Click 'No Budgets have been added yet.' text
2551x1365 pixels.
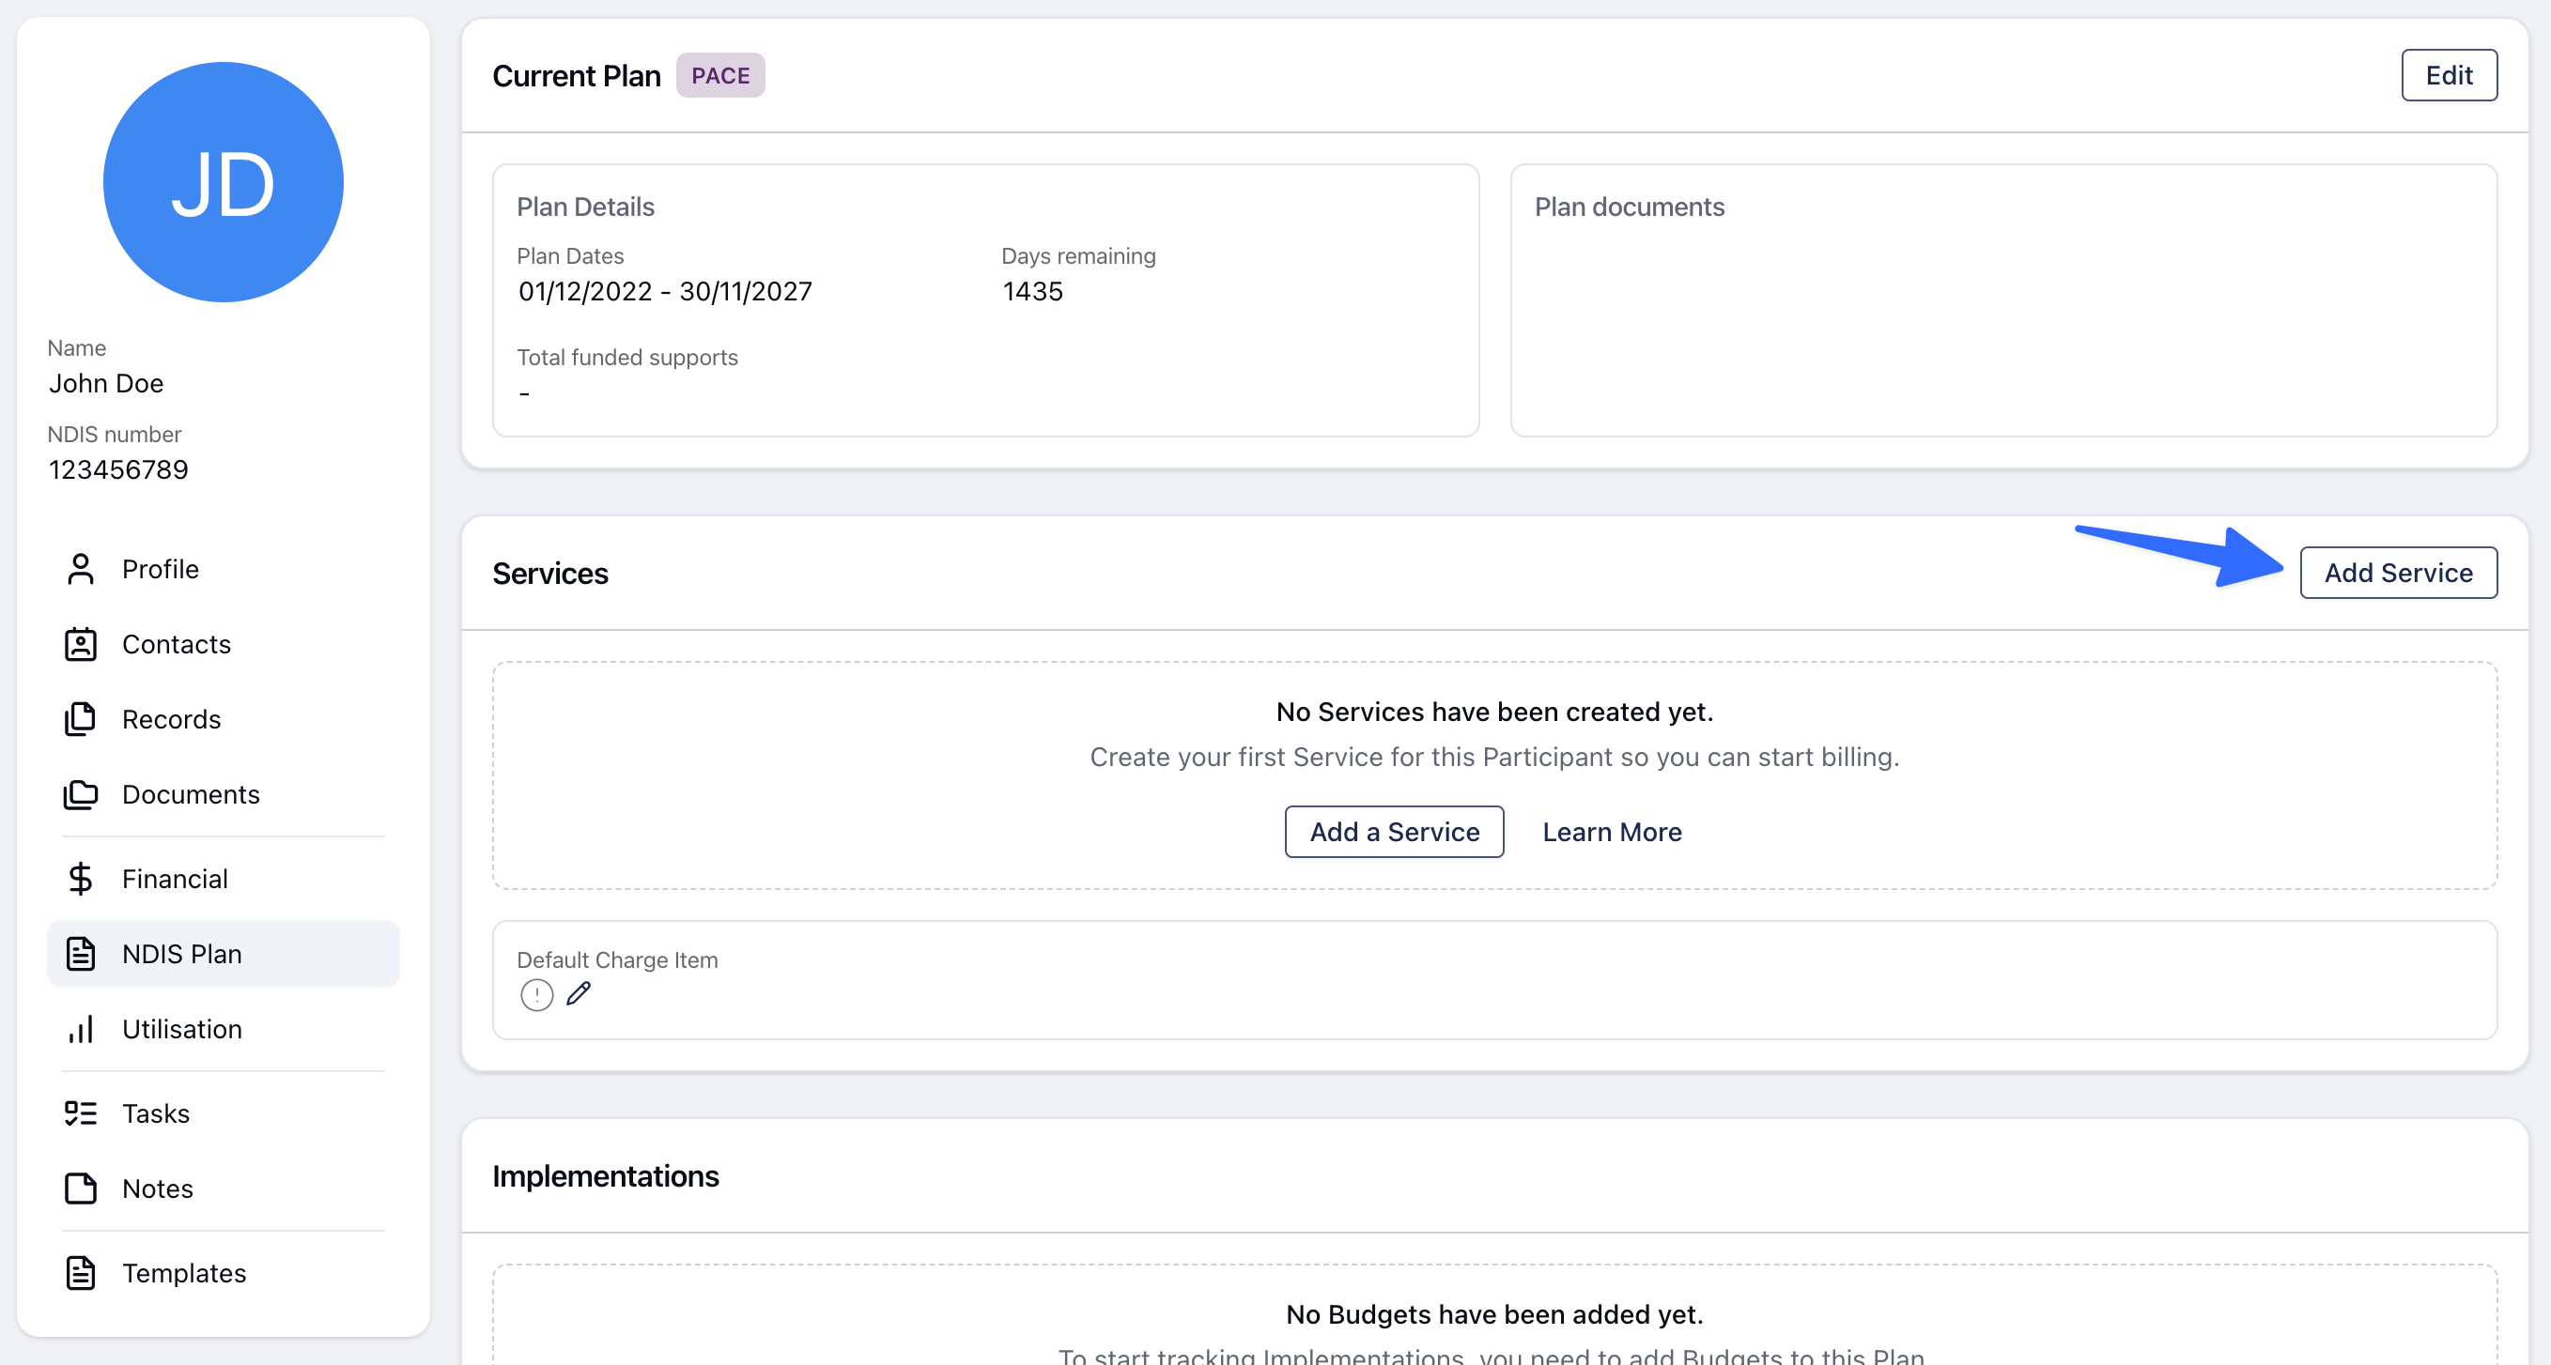[x=1494, y=1315]
